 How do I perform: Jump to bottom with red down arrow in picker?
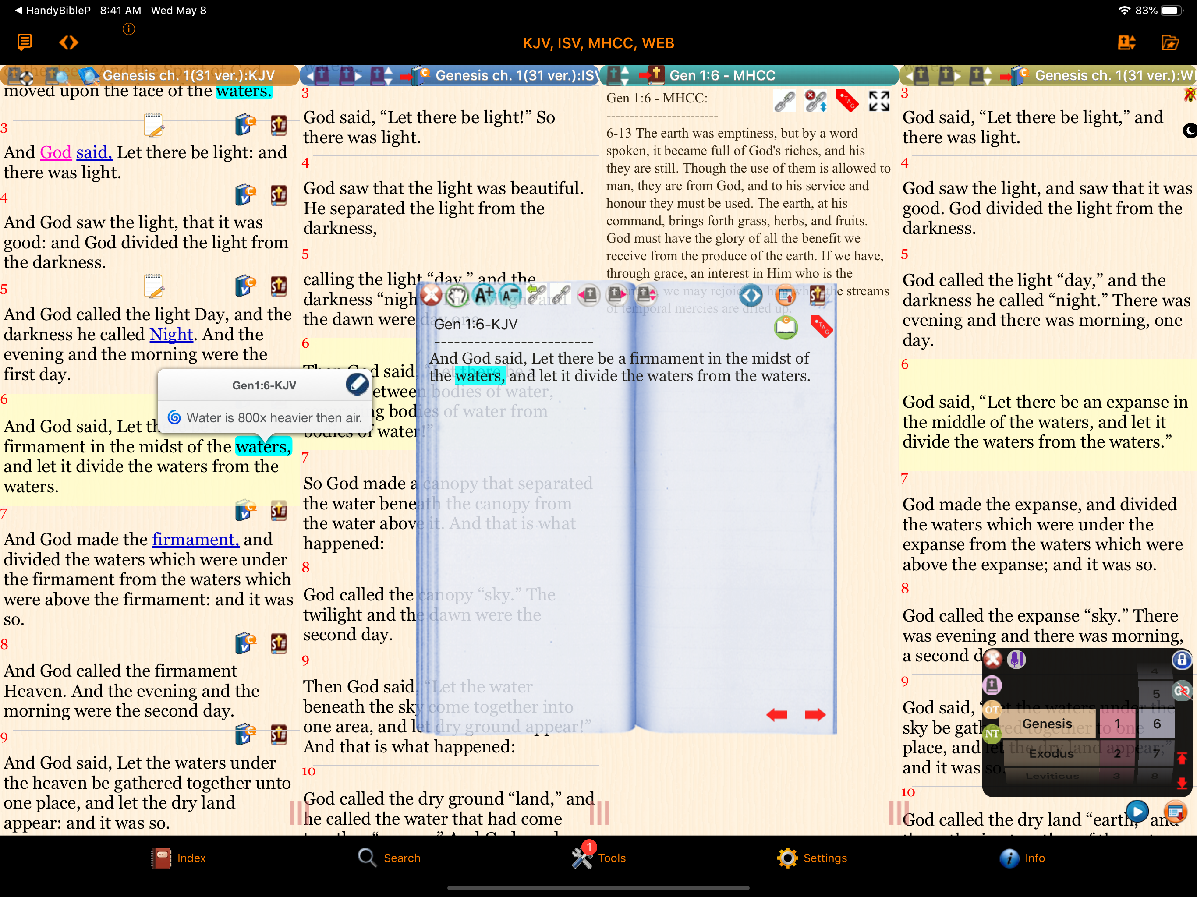click(x=1182, y=783)
